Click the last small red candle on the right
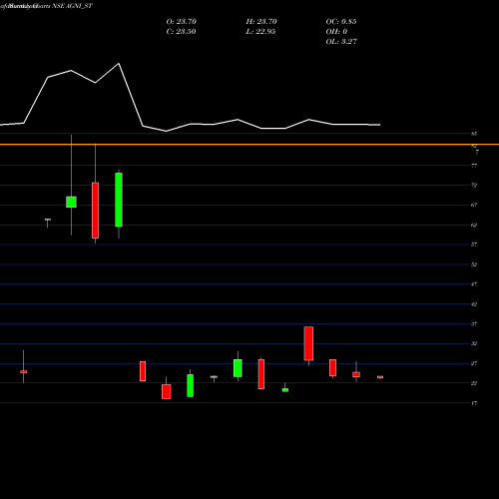The height and width of the screenshot is (499, 499). pyautogui.click(x=380, y=377)
